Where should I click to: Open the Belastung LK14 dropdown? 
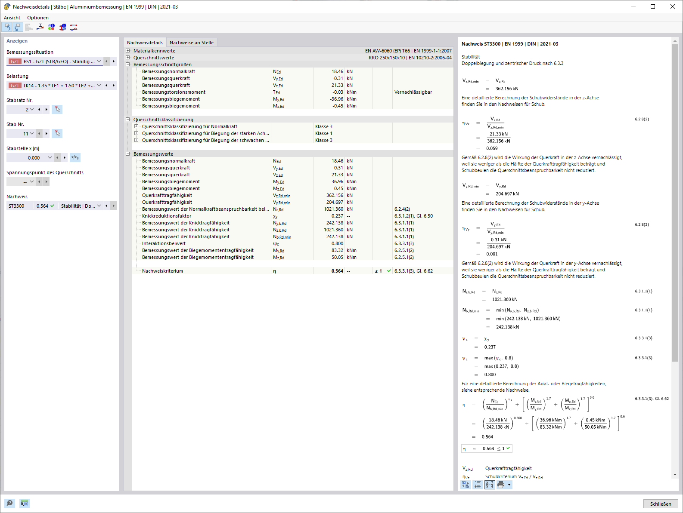pyautogui.click(x=99, y=86)
